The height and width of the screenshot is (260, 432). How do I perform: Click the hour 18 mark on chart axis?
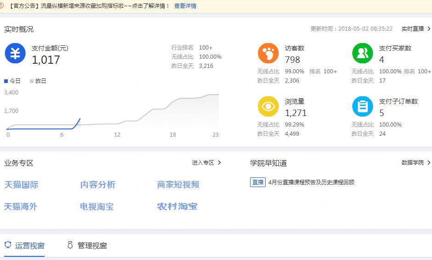point(173,135)
